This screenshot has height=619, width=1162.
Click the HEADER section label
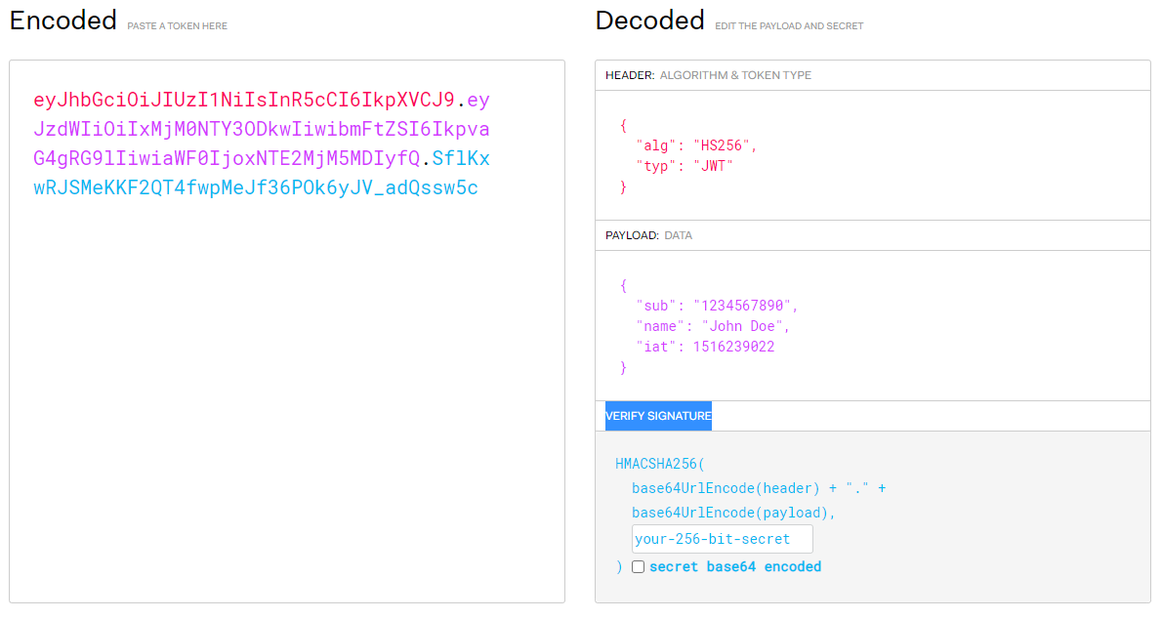point(630,75)
